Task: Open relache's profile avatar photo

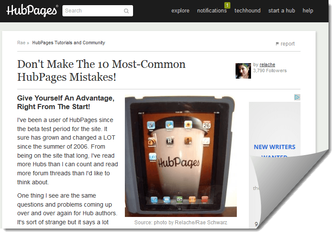Action: point(243,71)
